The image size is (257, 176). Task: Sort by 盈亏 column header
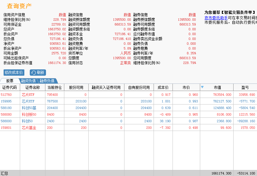point(245,87)
